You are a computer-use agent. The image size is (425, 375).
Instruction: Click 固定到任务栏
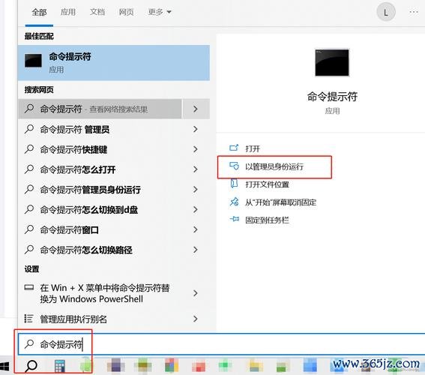tap(267, 220)
